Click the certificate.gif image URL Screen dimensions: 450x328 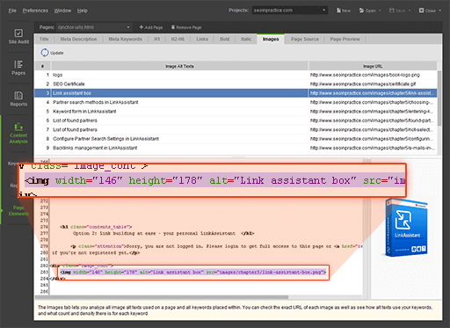[x=363, y=84]
